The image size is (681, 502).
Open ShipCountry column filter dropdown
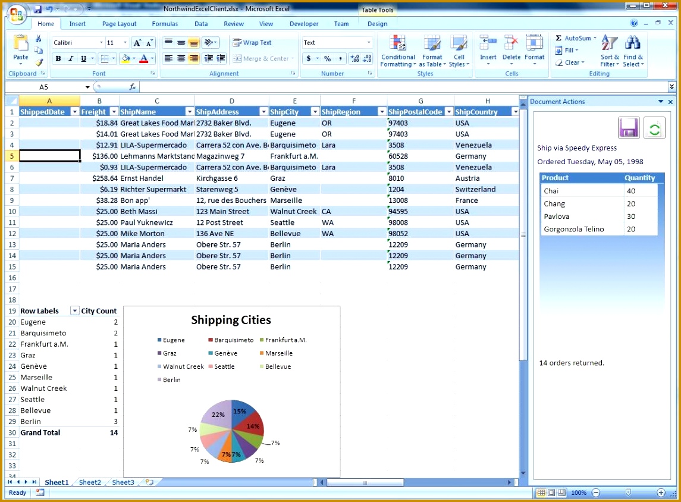tap(515, 112)
